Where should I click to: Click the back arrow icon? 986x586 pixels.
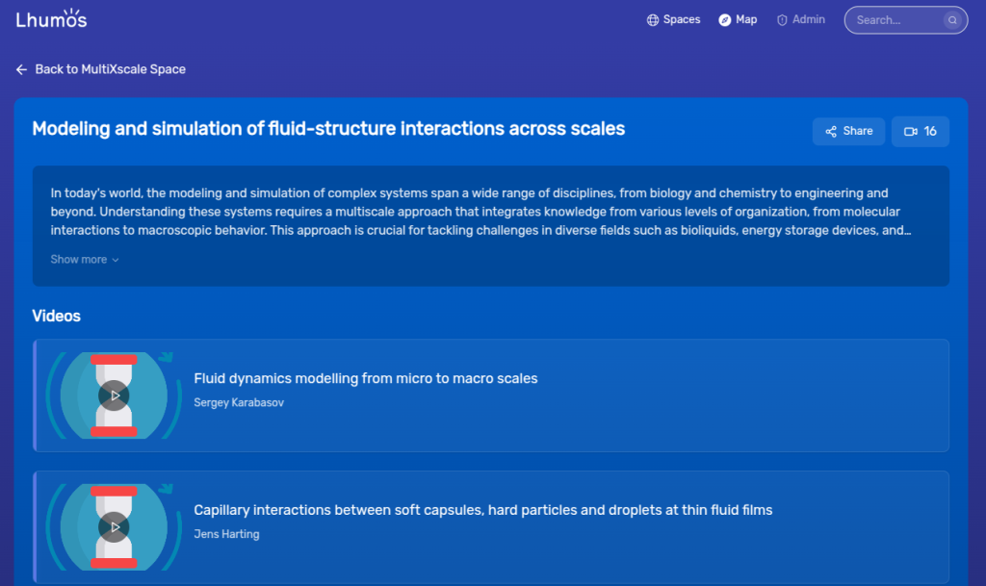[x=21, y=69]
